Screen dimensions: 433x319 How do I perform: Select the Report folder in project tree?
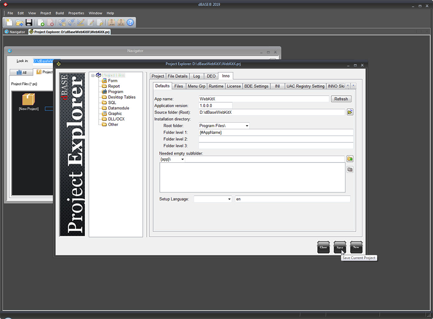[111, 86]
